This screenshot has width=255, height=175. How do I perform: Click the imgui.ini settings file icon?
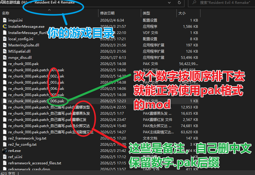pos(4,20)
